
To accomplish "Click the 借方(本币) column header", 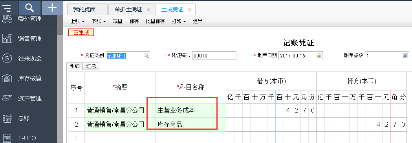I will [x=271, y=81].
